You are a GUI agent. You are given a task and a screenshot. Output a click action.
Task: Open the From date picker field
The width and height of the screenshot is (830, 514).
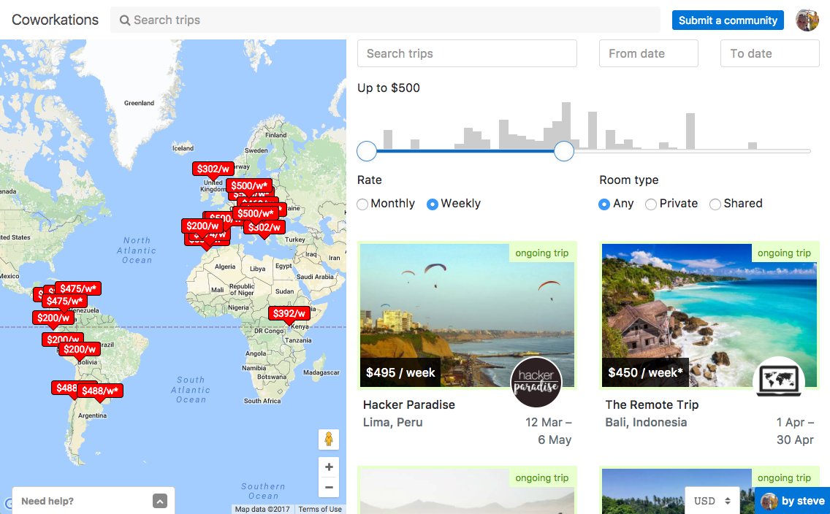coord(649,53)
